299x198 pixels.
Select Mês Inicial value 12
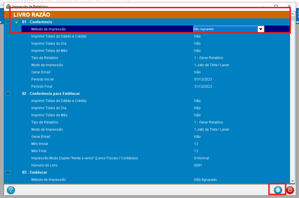pos(196,144)
